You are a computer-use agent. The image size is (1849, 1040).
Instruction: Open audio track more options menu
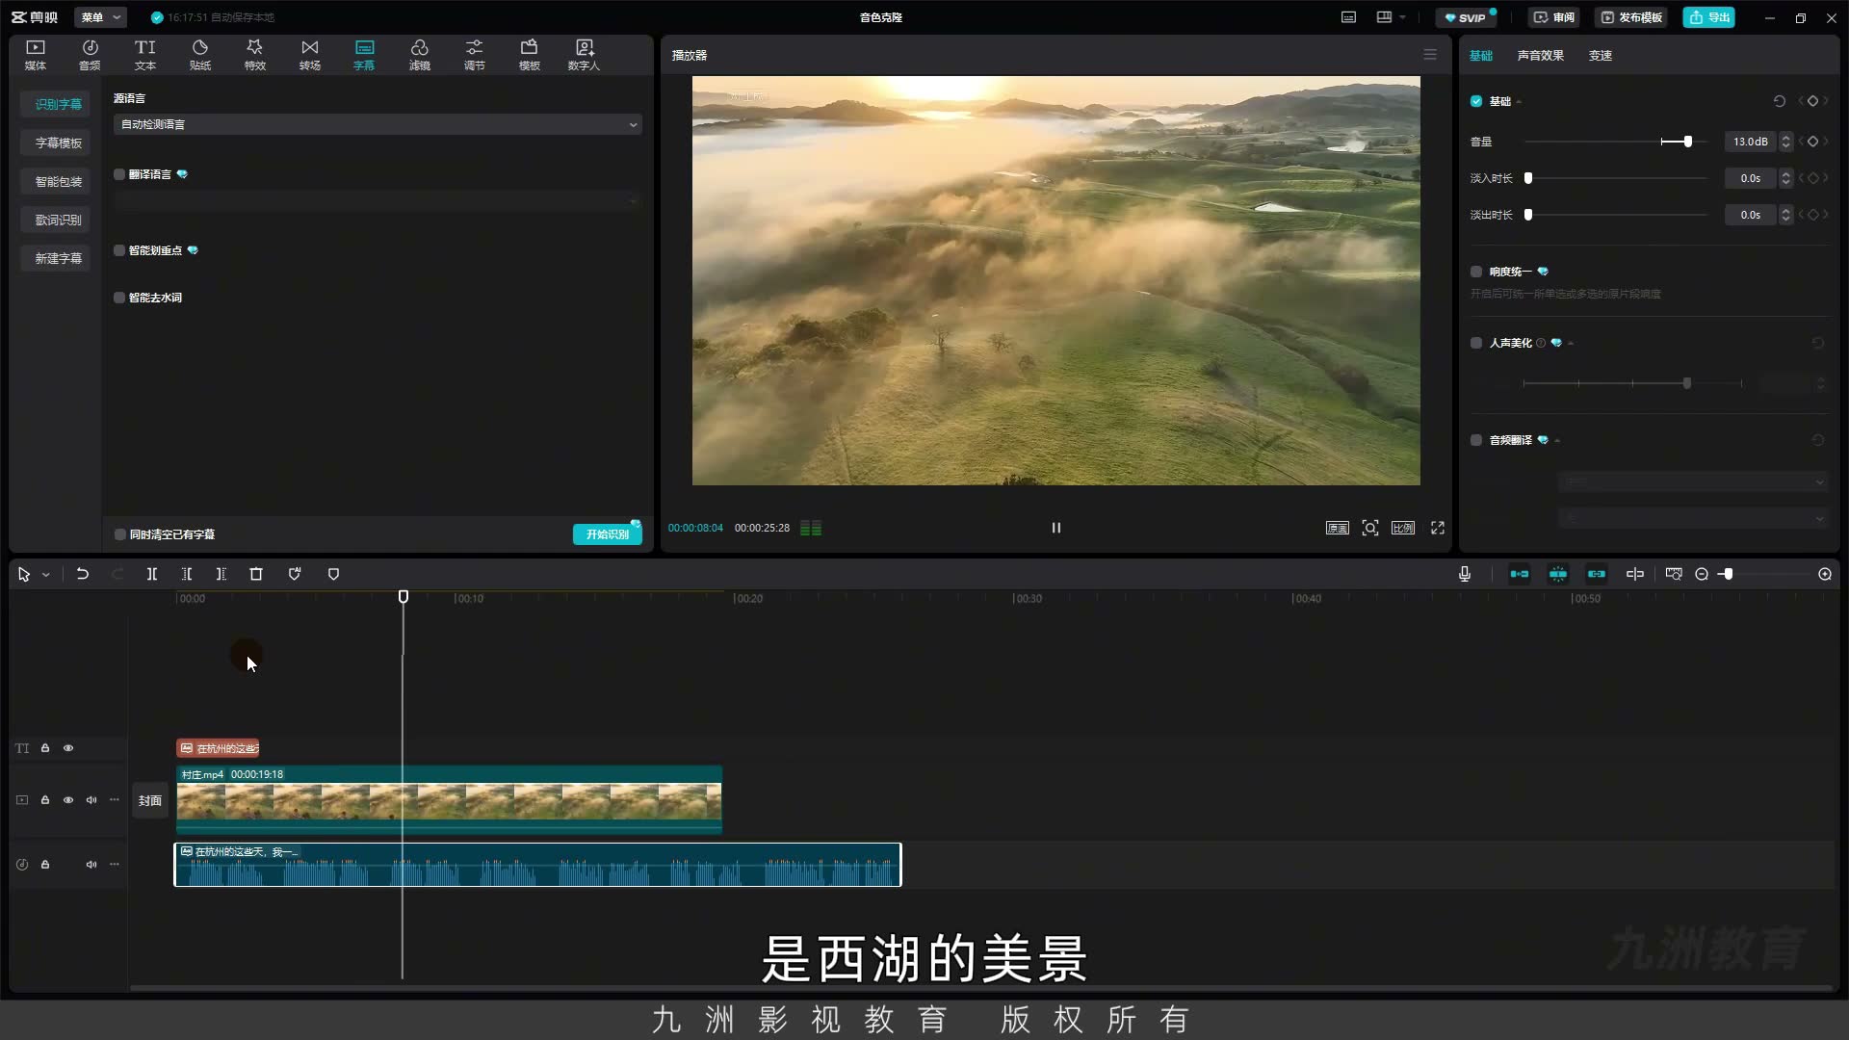[x=115, y=865]
